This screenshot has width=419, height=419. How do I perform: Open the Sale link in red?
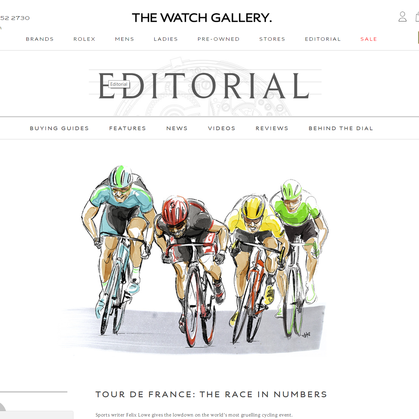tap(369, 39)
